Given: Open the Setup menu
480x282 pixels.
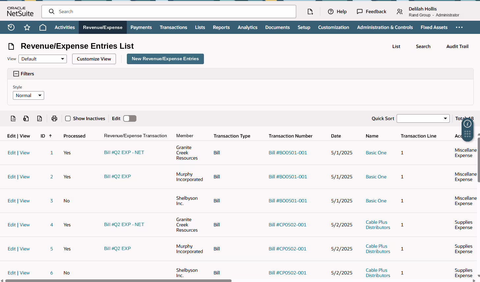Looking at the screenshot, I should 304,27.
